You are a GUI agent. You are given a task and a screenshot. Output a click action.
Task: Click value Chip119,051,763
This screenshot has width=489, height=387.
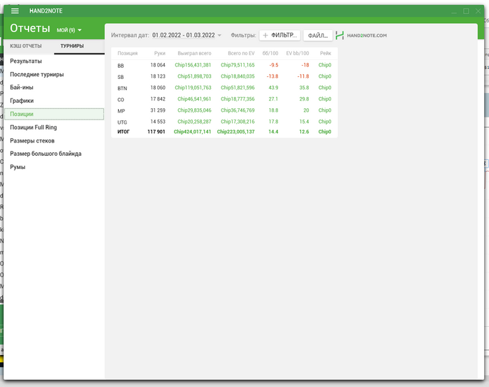tap(193, 87)
